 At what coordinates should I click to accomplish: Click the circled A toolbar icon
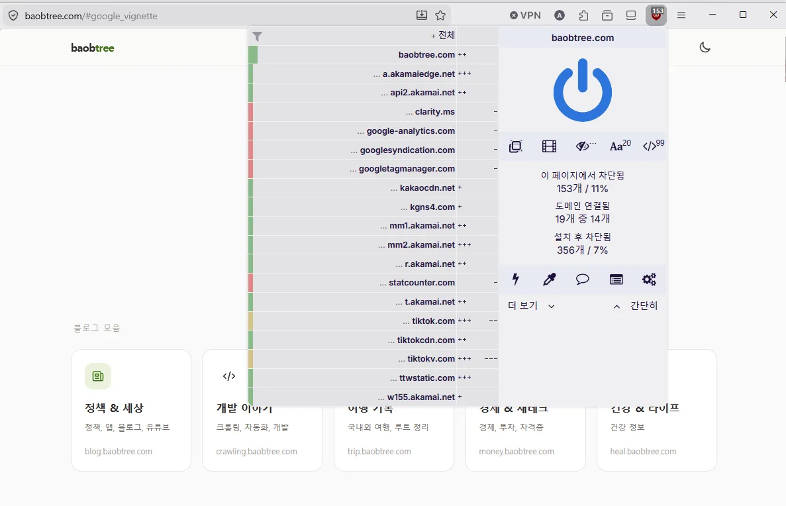560,15
